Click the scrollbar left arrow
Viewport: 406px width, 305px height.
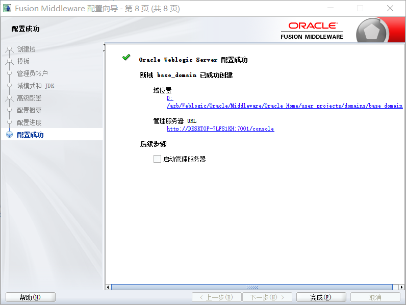coord(108,287)
